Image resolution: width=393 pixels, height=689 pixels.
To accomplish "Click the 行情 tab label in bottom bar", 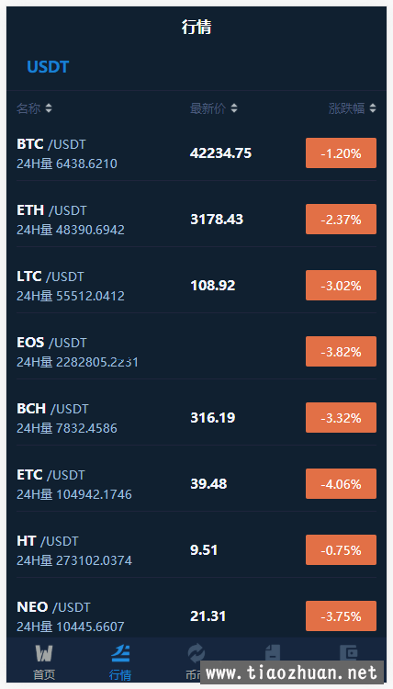I will [120, 674].
